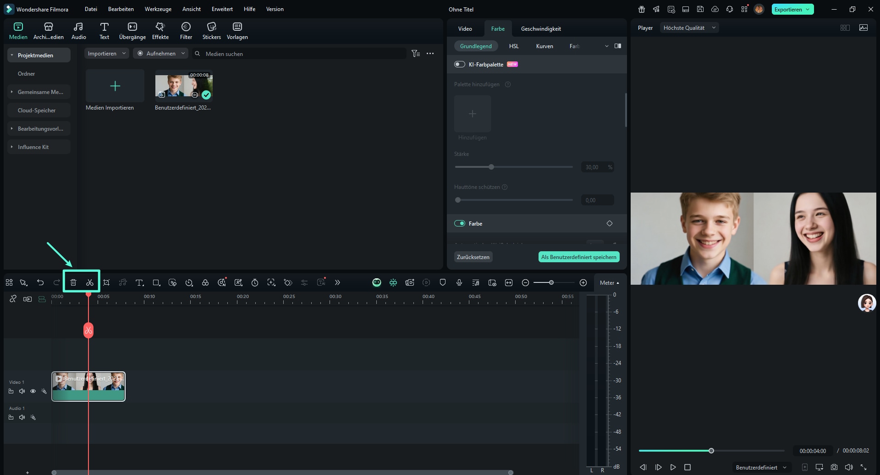Click the delete trash icon in timeline toolbar
Screen dimensions: 880x475
pyautogui.click(x=73, y=282)
